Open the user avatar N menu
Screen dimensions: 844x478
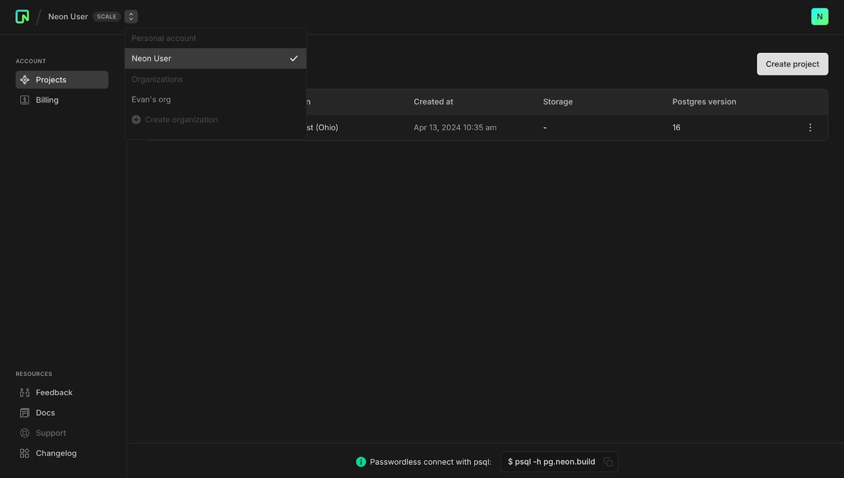819,17
